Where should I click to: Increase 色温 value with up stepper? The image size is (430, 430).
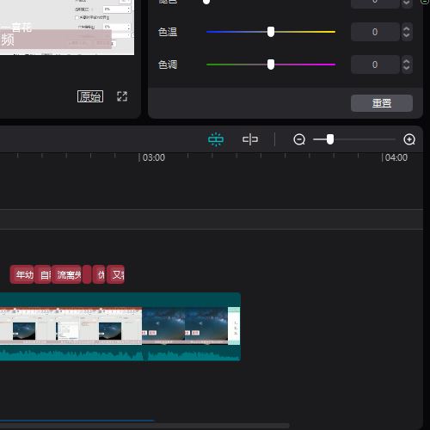pyautogui.click(x=406, y=28)
